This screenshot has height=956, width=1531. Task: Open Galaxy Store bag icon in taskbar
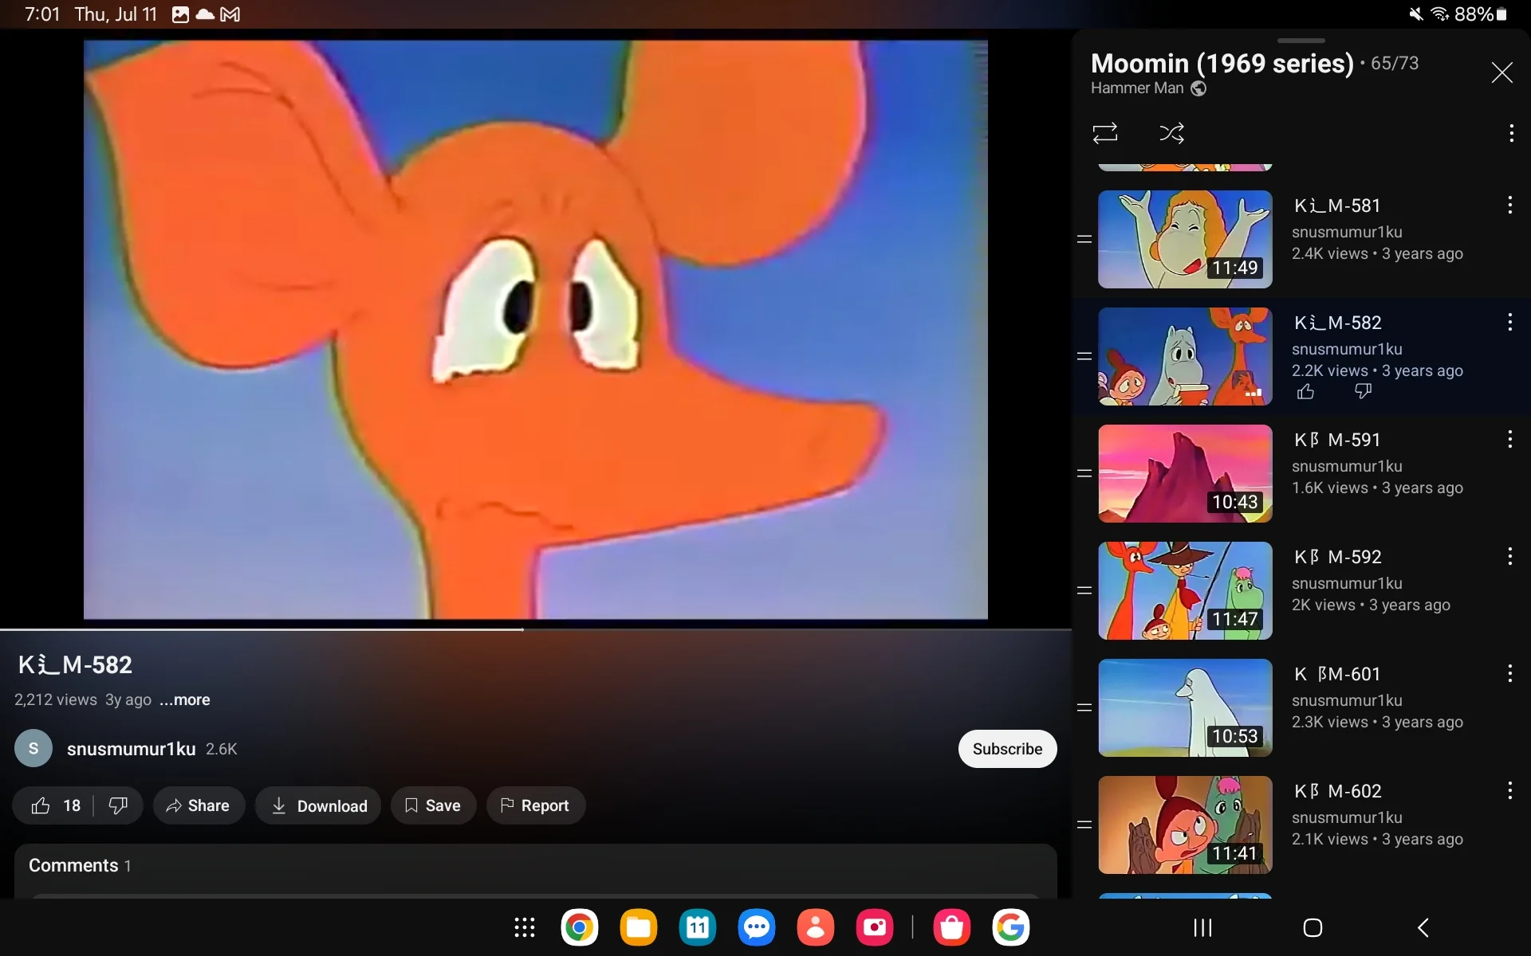pyautogui.click(x=952, y=927)
